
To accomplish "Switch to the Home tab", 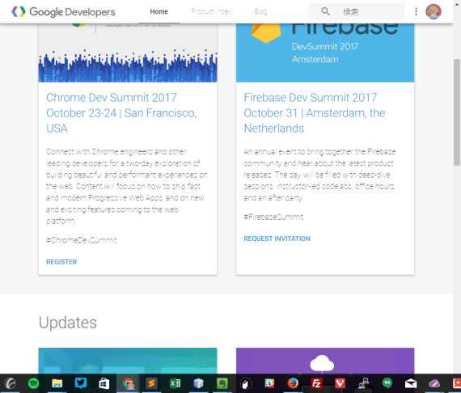I will [159, 11].
